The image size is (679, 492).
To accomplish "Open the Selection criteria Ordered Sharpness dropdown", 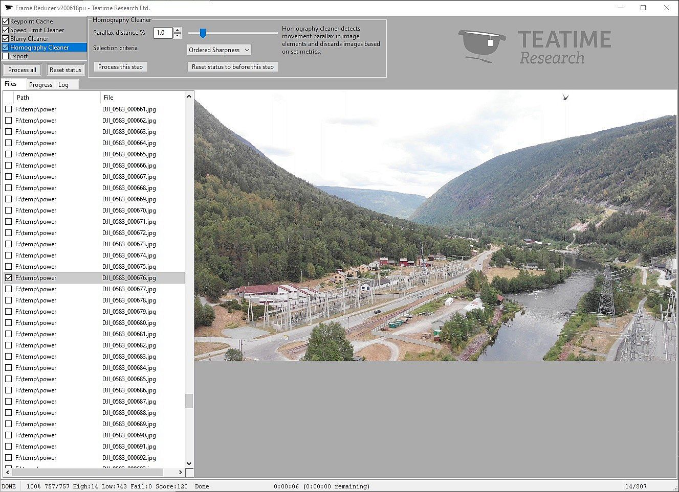I will 219,50.
